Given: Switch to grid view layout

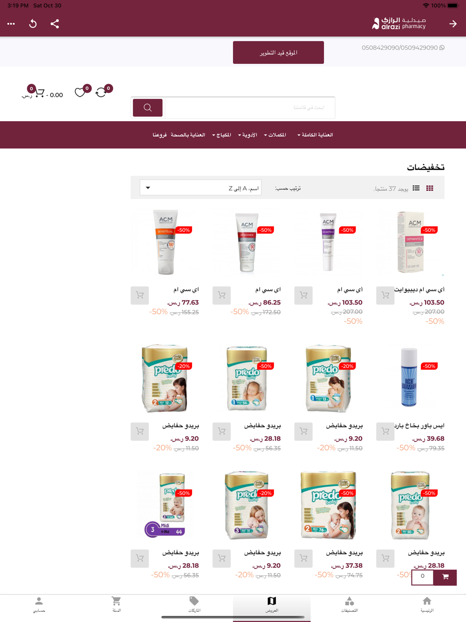Looking at the screenshot, I should [x=430, y=188].
